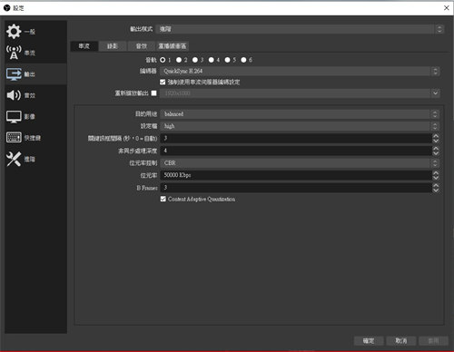Click the bitrate field showing 50000 Kbps
The image size is (454, 352).
pyautogui.click(x=296, y=175)
